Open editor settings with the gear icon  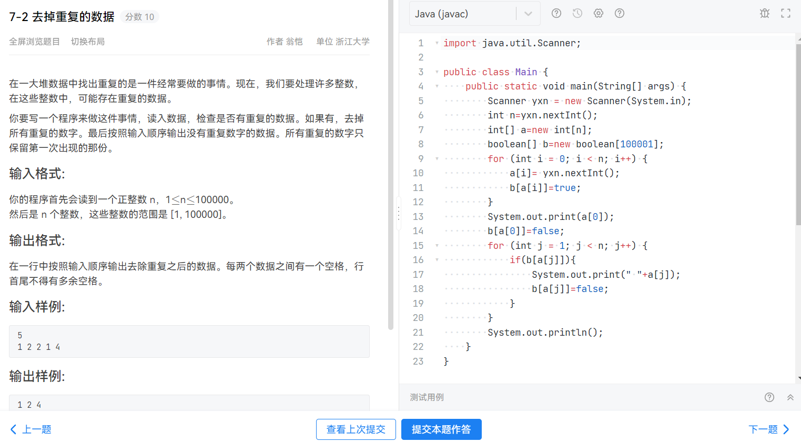tap(599, 14)
